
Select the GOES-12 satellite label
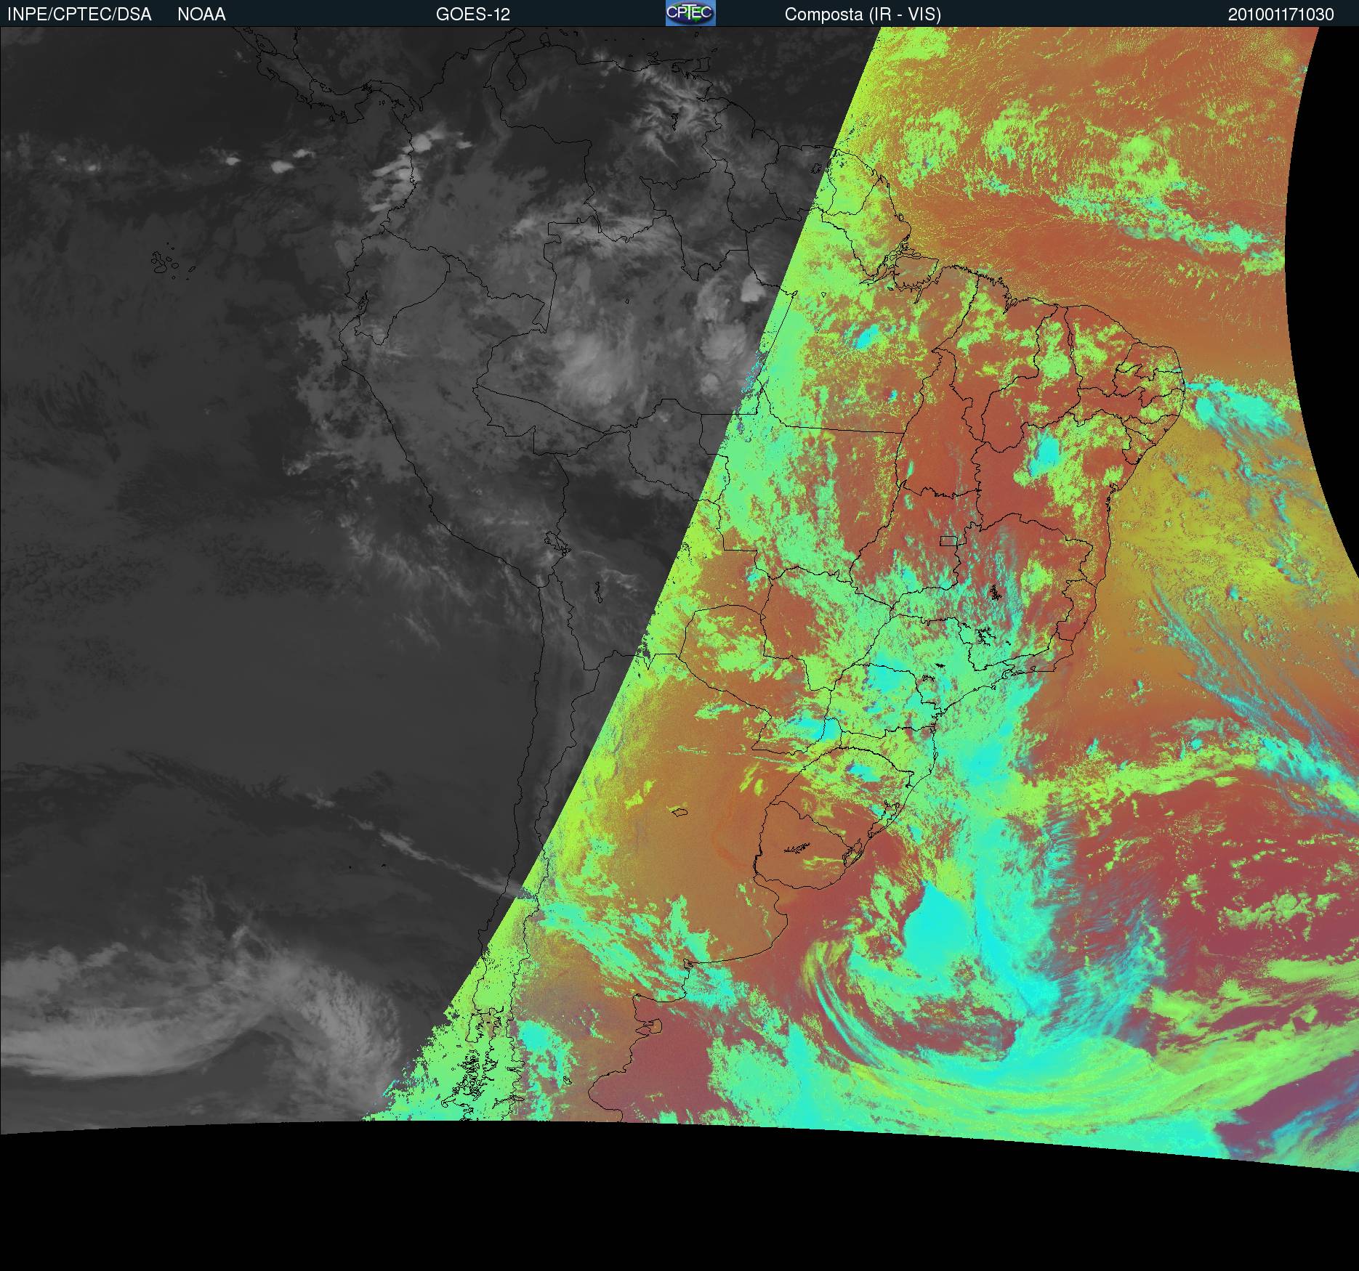pos(472,15)
